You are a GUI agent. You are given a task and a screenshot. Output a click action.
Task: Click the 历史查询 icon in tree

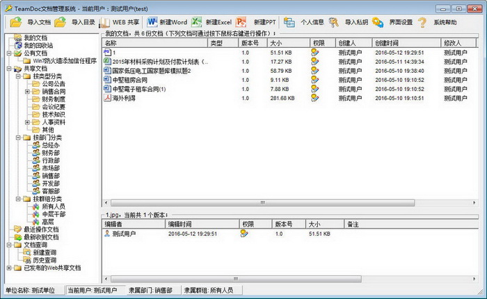27,260
